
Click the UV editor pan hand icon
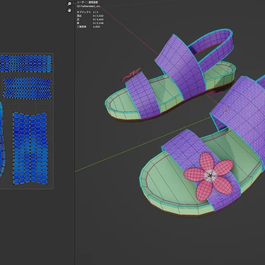click(x=69, y=10)
